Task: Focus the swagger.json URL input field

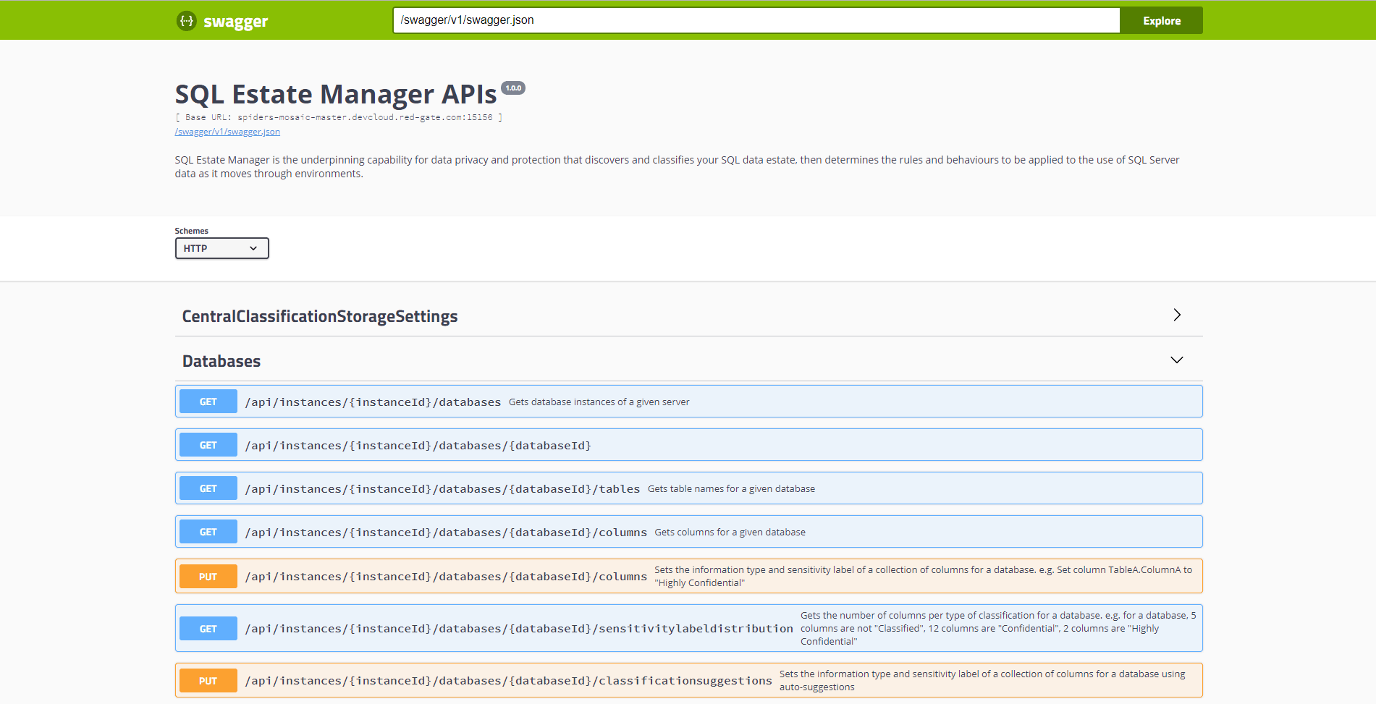Action: [x=756, y=20]
